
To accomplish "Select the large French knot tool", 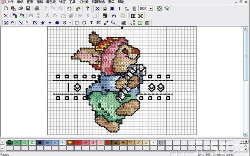I will click(x=57, y=23).
